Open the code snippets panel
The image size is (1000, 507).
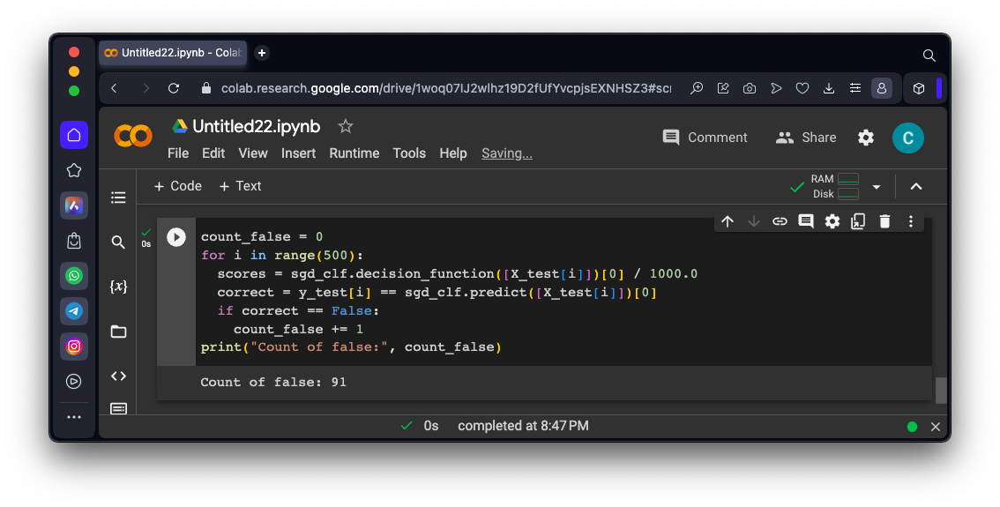(118, 377)
